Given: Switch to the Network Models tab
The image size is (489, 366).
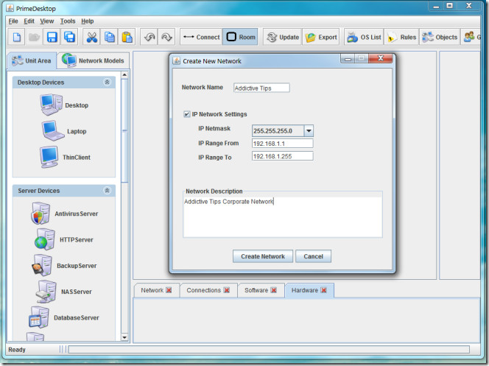Looking at the screenshot, I should [x=94, y=60].
